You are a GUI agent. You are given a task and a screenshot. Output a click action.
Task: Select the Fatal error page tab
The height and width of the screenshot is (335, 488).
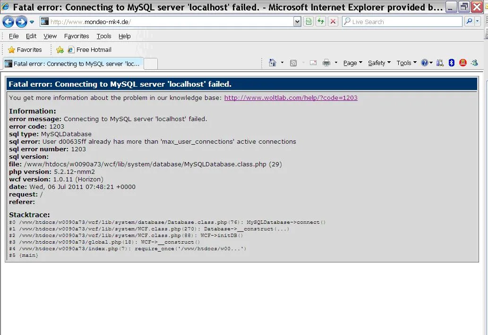(73, 64)
